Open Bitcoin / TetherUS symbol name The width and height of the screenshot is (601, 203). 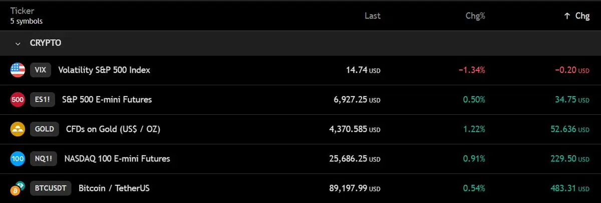tap(114, 188)
